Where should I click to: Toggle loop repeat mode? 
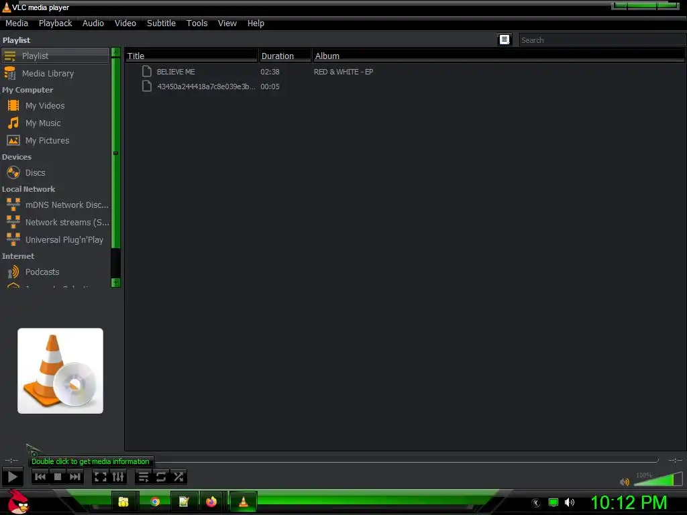pyautogui.click(x=161, y=477)
